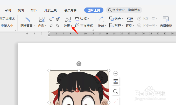Click the 对齐 align icon
The height and width of the screenshot is (105, 176).
pyautogui.click(x=111, y=26)
